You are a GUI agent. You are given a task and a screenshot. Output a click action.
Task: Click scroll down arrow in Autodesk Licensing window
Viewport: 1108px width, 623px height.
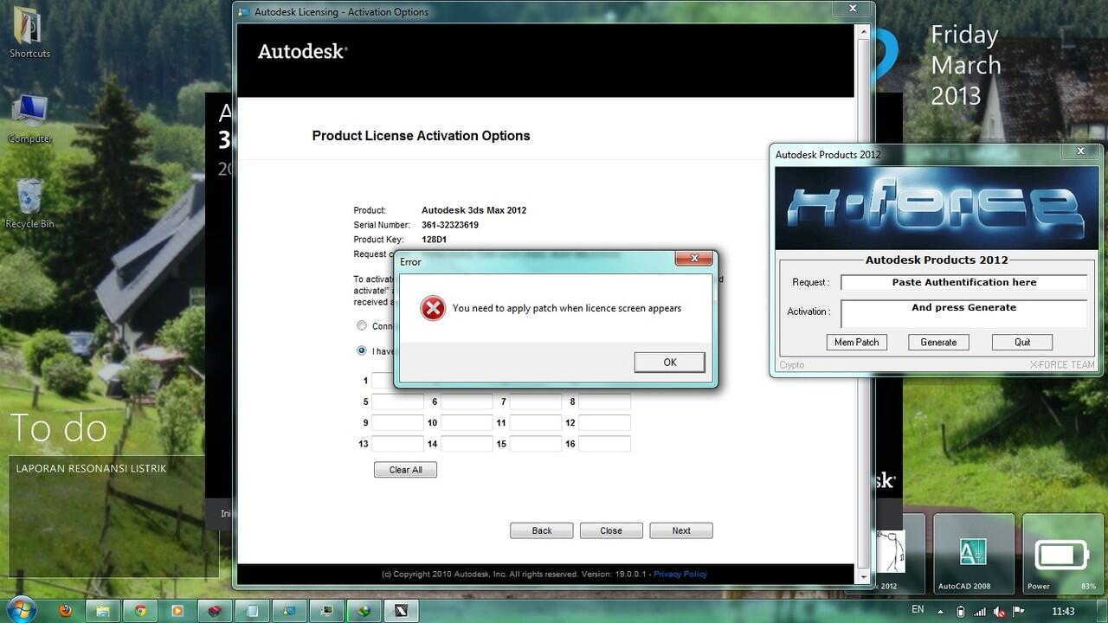862,576
